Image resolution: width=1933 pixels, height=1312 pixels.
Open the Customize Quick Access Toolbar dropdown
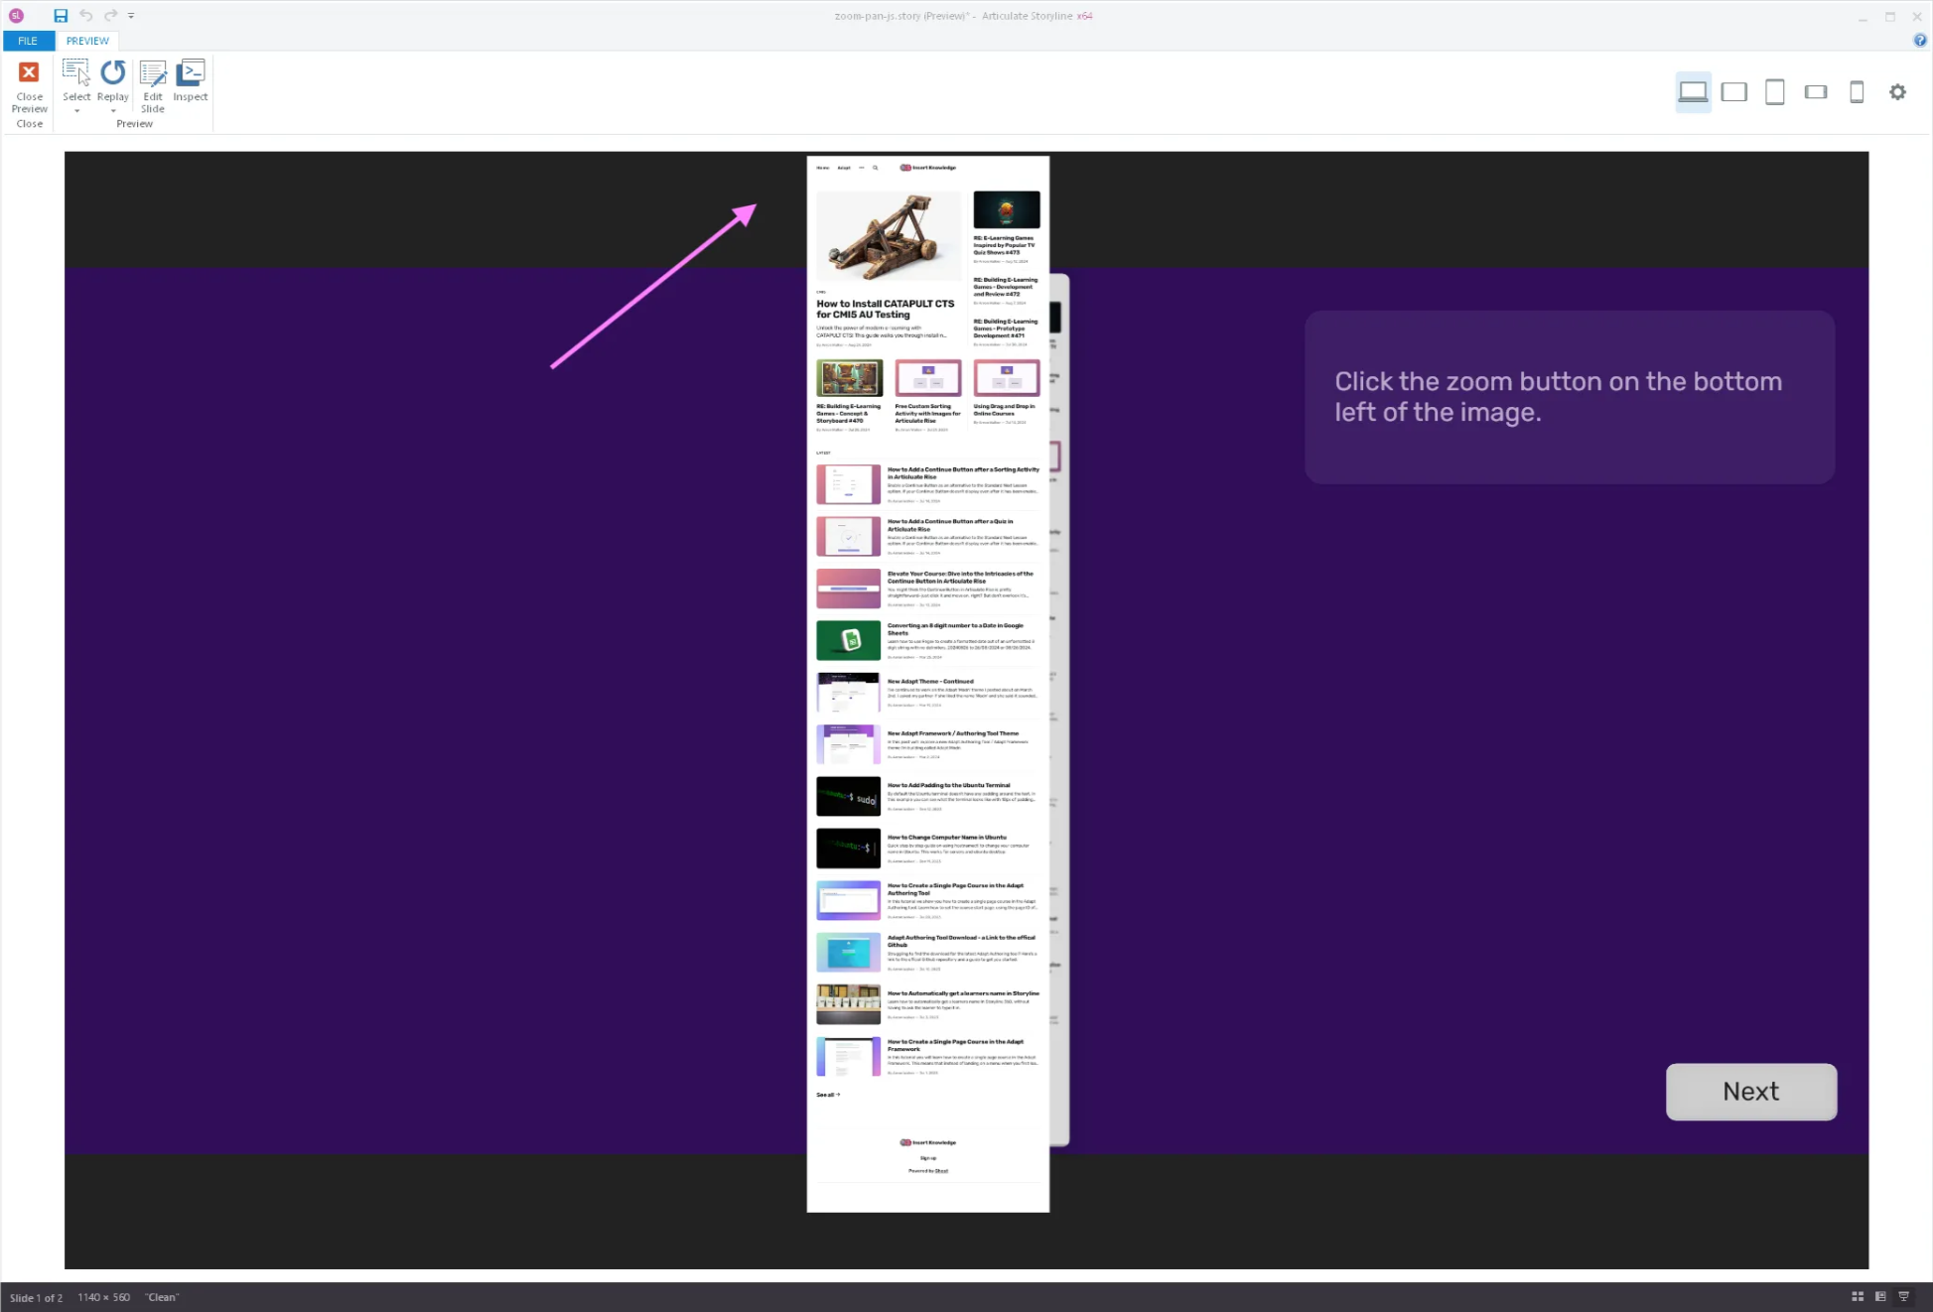point(131,16)
